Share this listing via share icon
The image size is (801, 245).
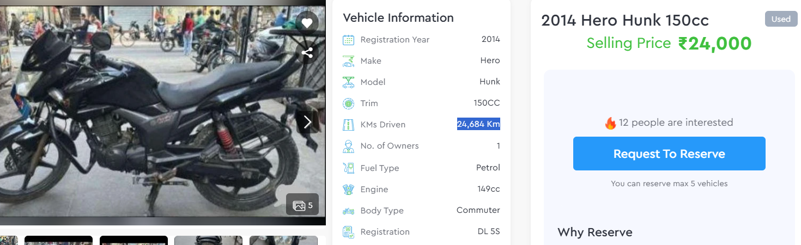[x=307, y=53]
